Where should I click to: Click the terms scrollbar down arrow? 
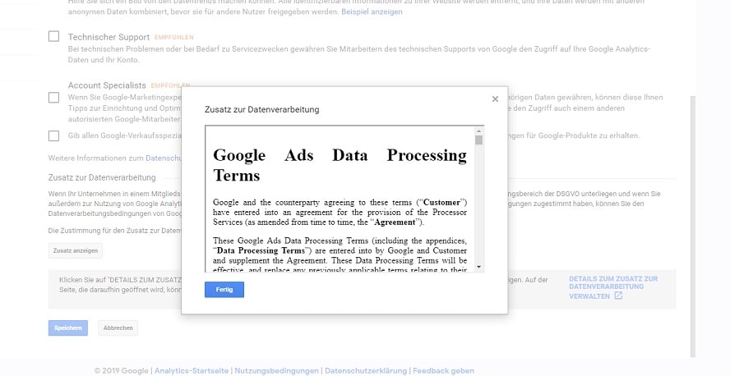[478, 267]
